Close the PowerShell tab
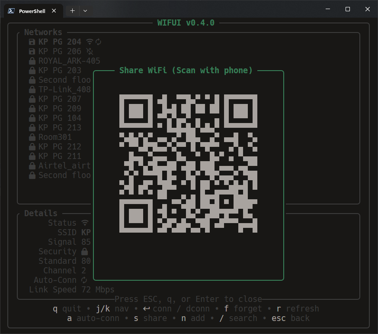This screenshot has width=378, height=334. [54, 11]
